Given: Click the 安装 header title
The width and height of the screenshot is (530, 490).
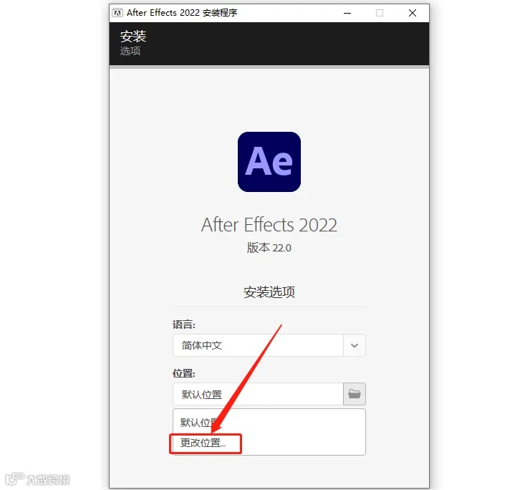Looking at the screenshot, I should pos(133,37).
